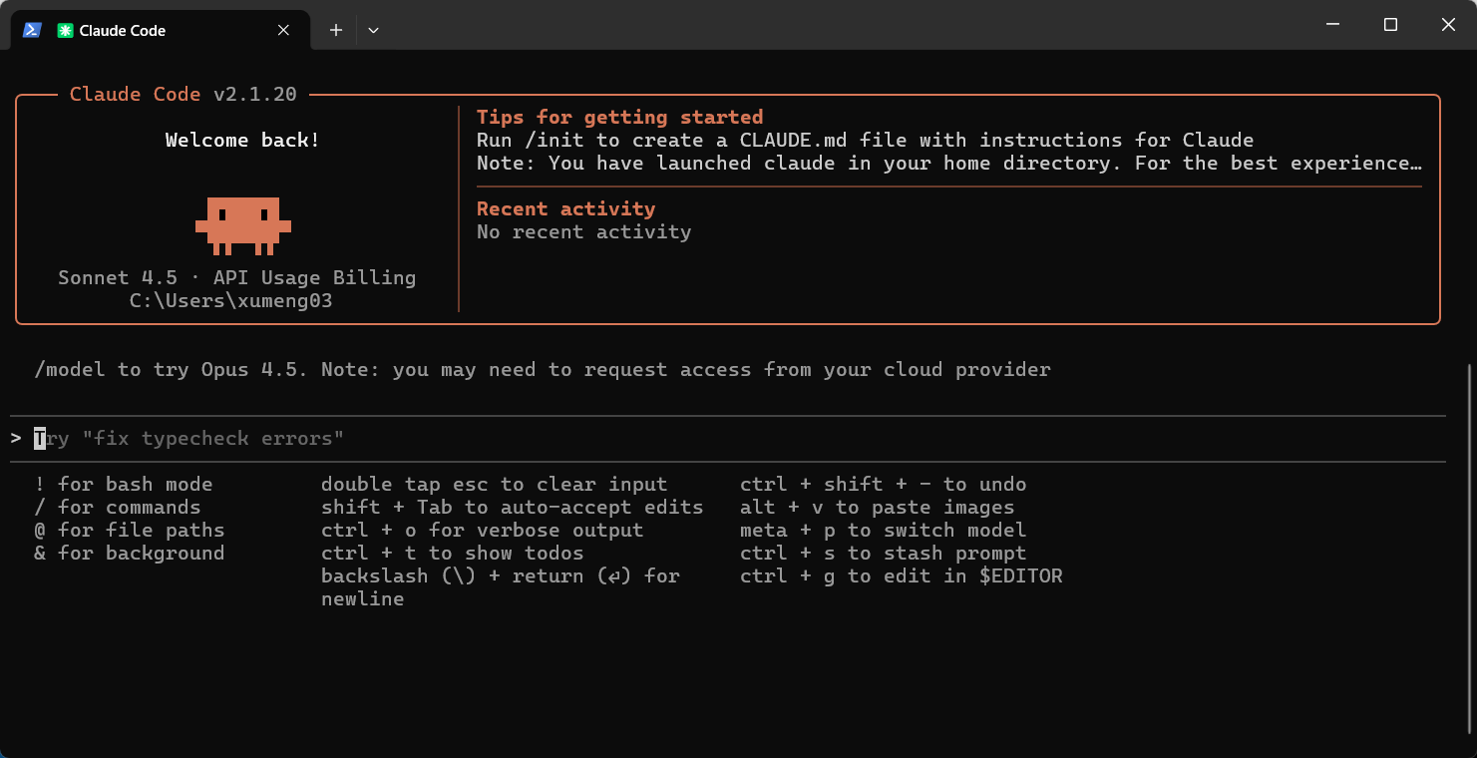
Task: Click "meta + p to switch model"
Action: pos(883,530)
